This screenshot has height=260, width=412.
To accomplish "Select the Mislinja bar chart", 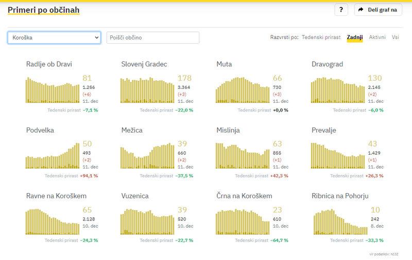I will point(243,156).
